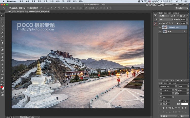Image resolution: width=190 pixels, height=118 pixels.
Task: Select the Brush tool
Action: [x=2, y=40]
